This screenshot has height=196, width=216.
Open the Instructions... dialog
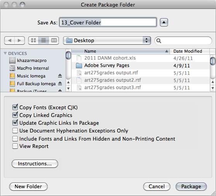click(x=35, y=163)
